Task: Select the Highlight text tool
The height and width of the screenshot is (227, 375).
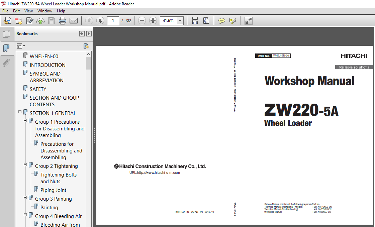Action: (232, 21)
